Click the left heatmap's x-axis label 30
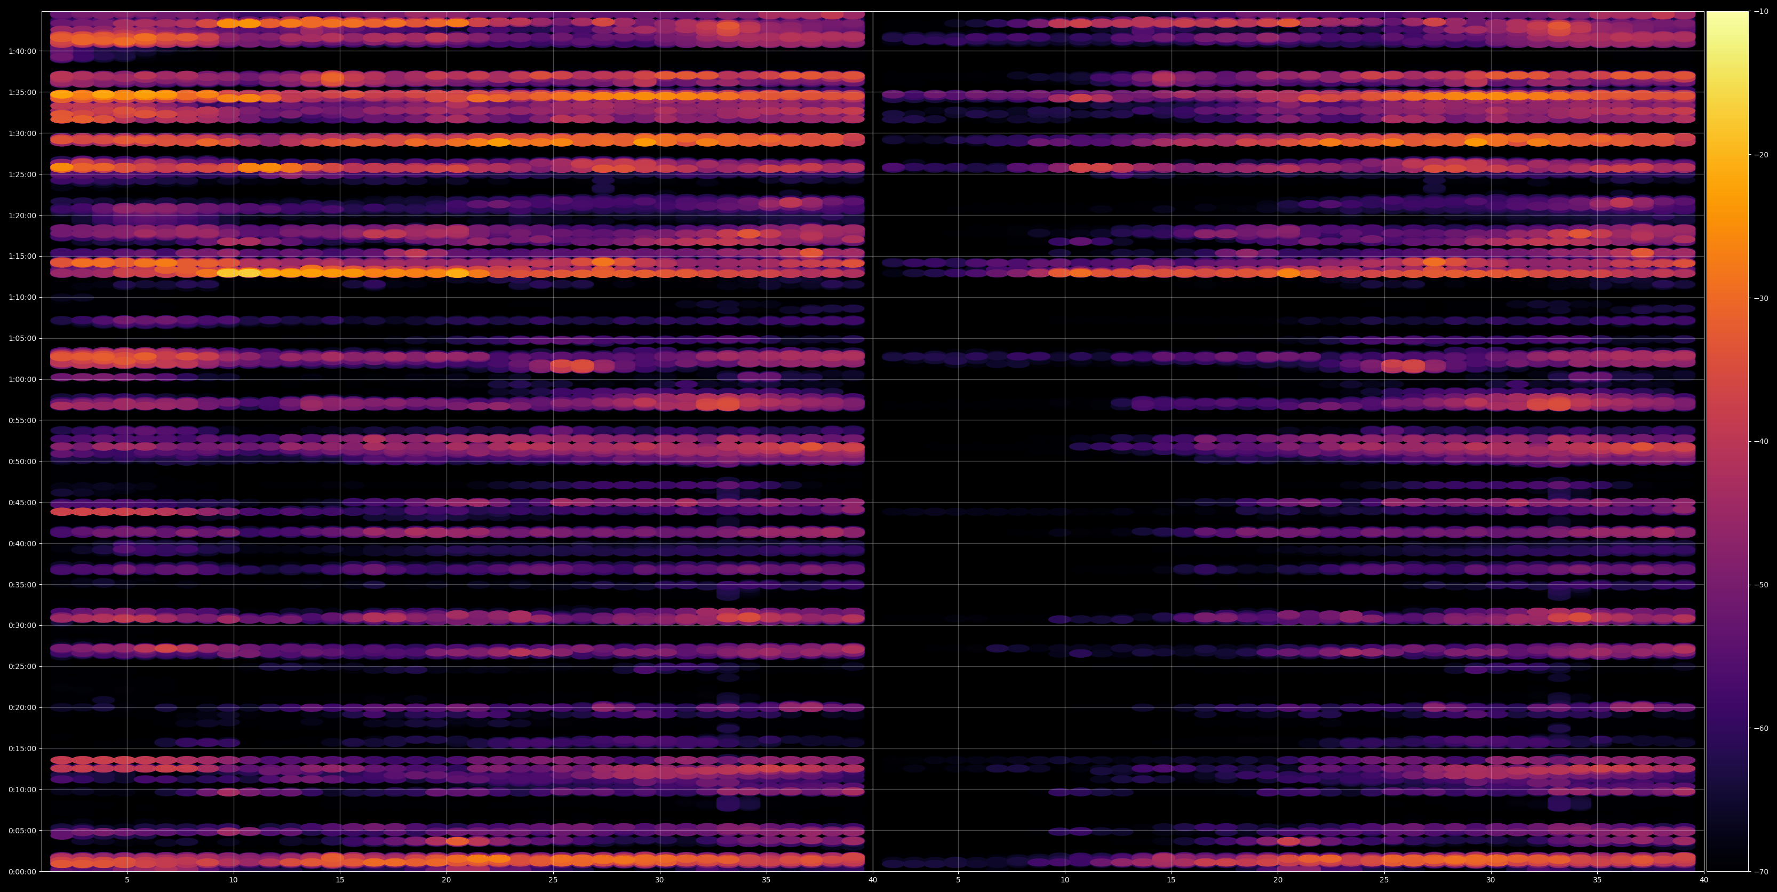Image resolution: width=1777 pixels, height=892 pixels. click(x=659, y=880)
